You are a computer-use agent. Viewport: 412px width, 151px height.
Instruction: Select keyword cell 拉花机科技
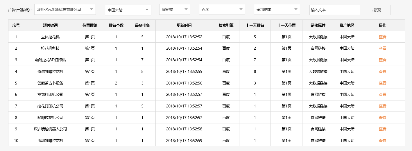point(50,48)
